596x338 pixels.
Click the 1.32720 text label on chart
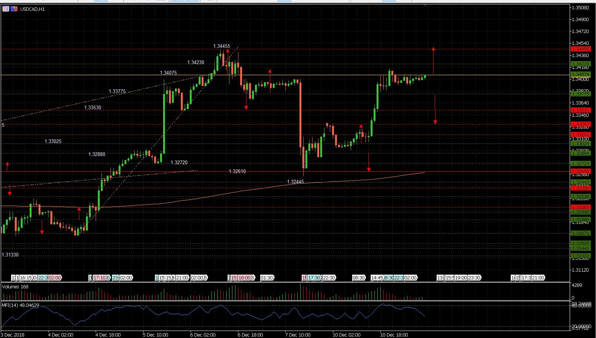click(179, 163)
